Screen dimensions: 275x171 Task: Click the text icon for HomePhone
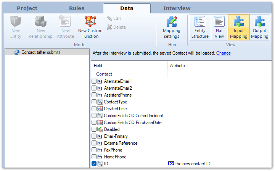(x=100, y=156)
